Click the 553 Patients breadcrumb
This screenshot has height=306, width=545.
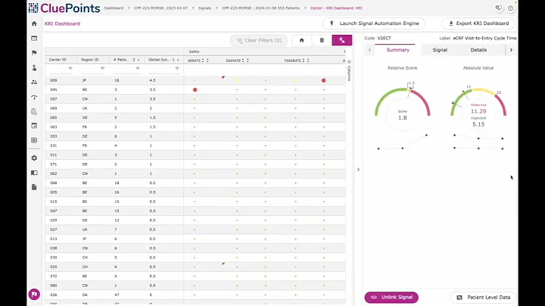pos(260,8)
